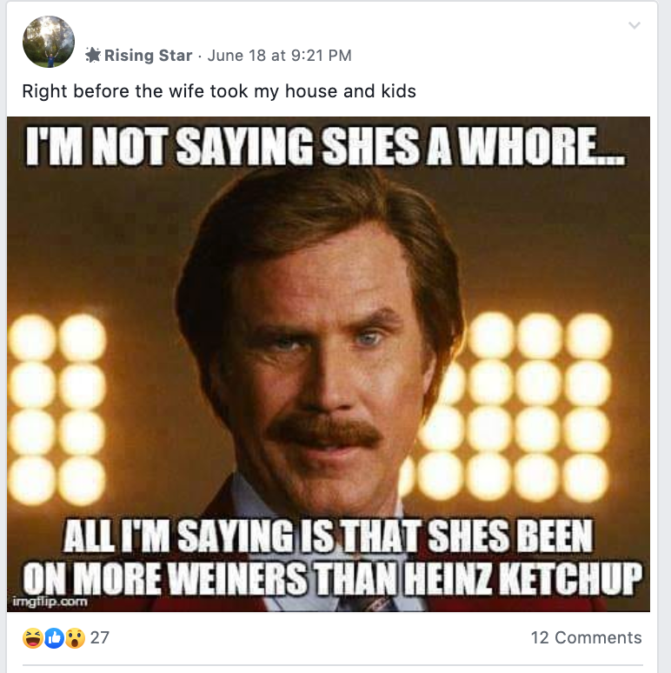Screen dimensions: 671x673
Task: Select the caption text about the wife
Action: pos(219,91)
